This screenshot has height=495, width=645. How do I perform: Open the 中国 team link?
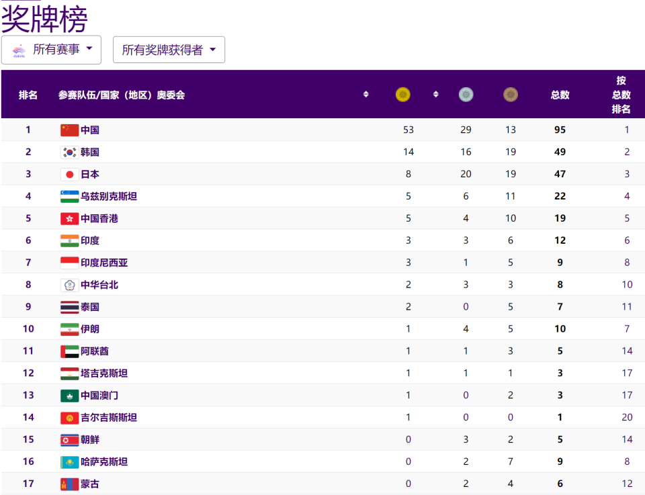[90, 130]
